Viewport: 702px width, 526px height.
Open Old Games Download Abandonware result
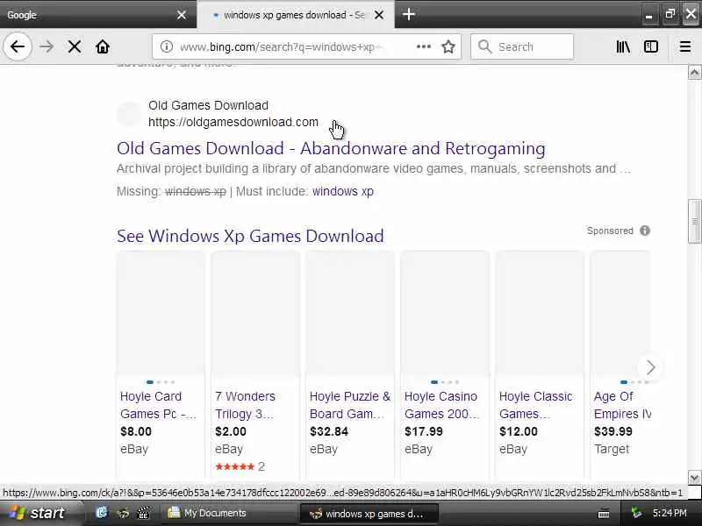click(331, 148)
